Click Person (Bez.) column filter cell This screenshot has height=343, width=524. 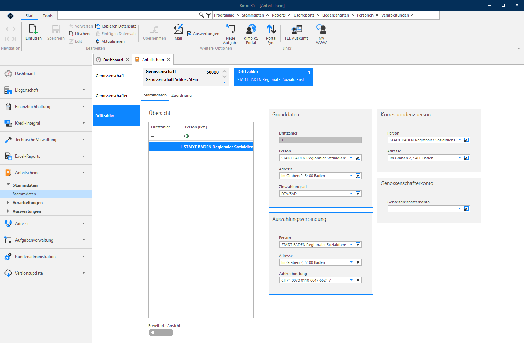(218, 136)
